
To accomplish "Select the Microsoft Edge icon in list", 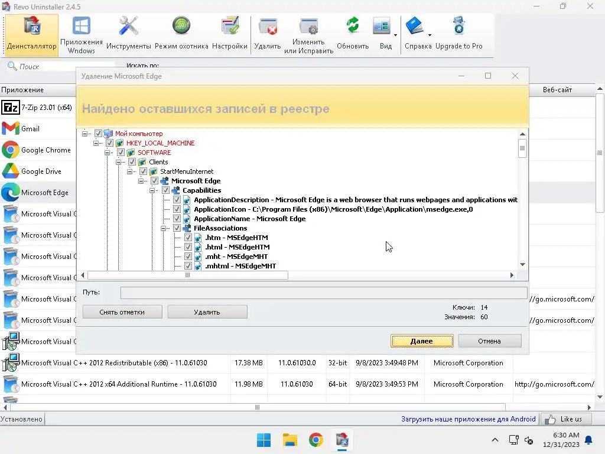I will [11, 192].
